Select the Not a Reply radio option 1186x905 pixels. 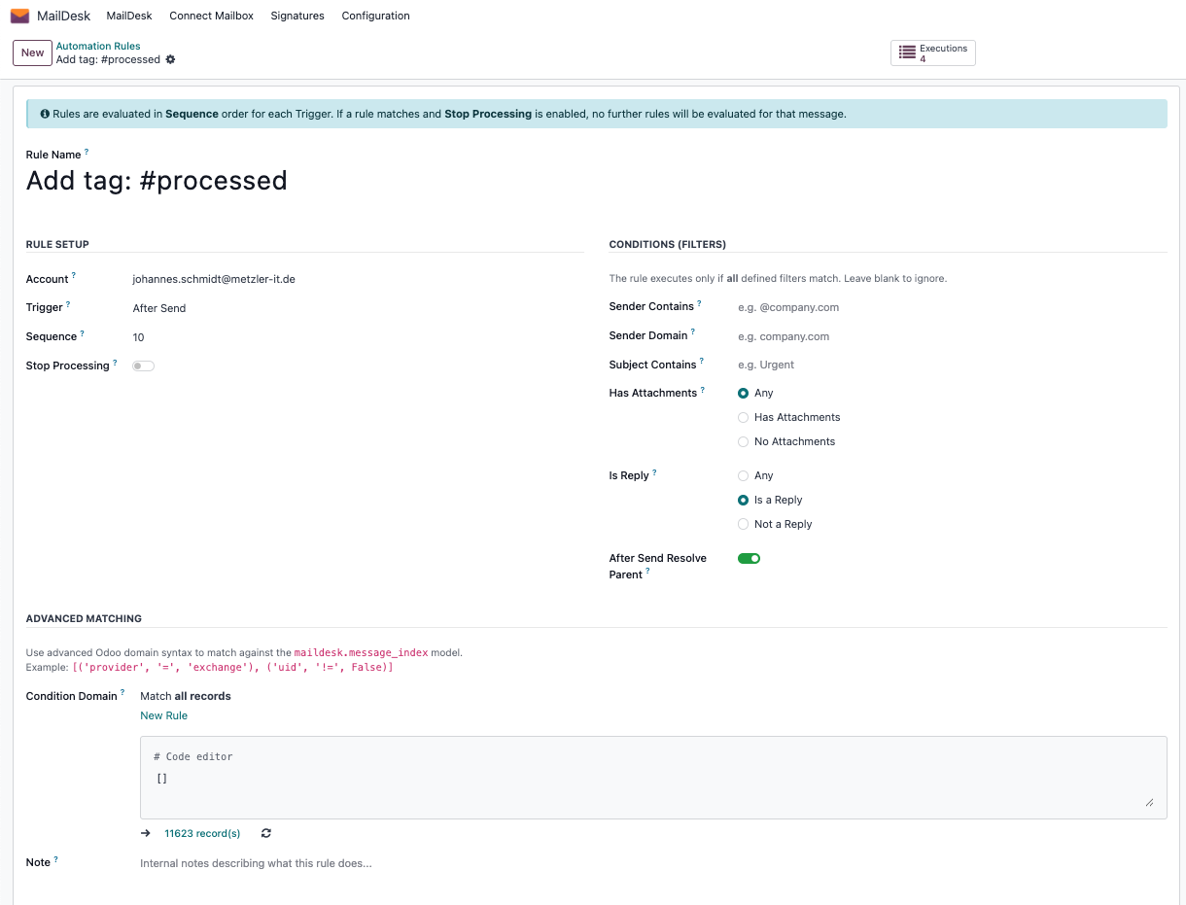(744, 524)
